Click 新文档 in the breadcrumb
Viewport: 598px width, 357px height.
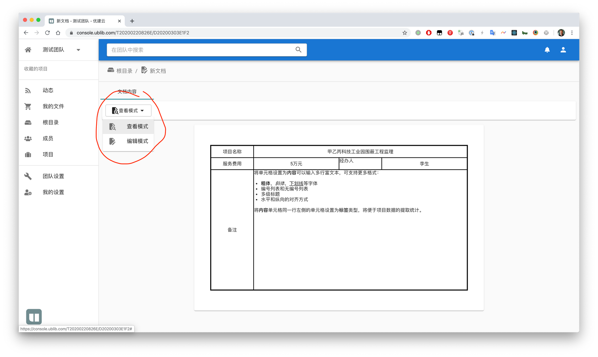click(x=157, y=71)
